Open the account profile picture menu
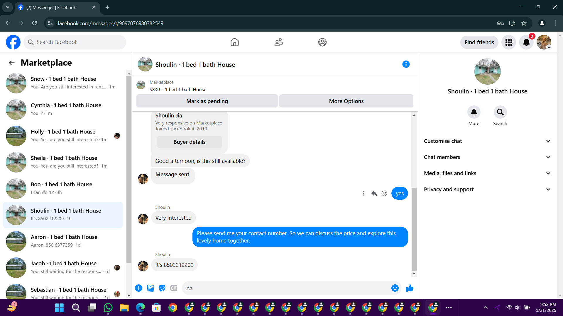 click(544, 42)
